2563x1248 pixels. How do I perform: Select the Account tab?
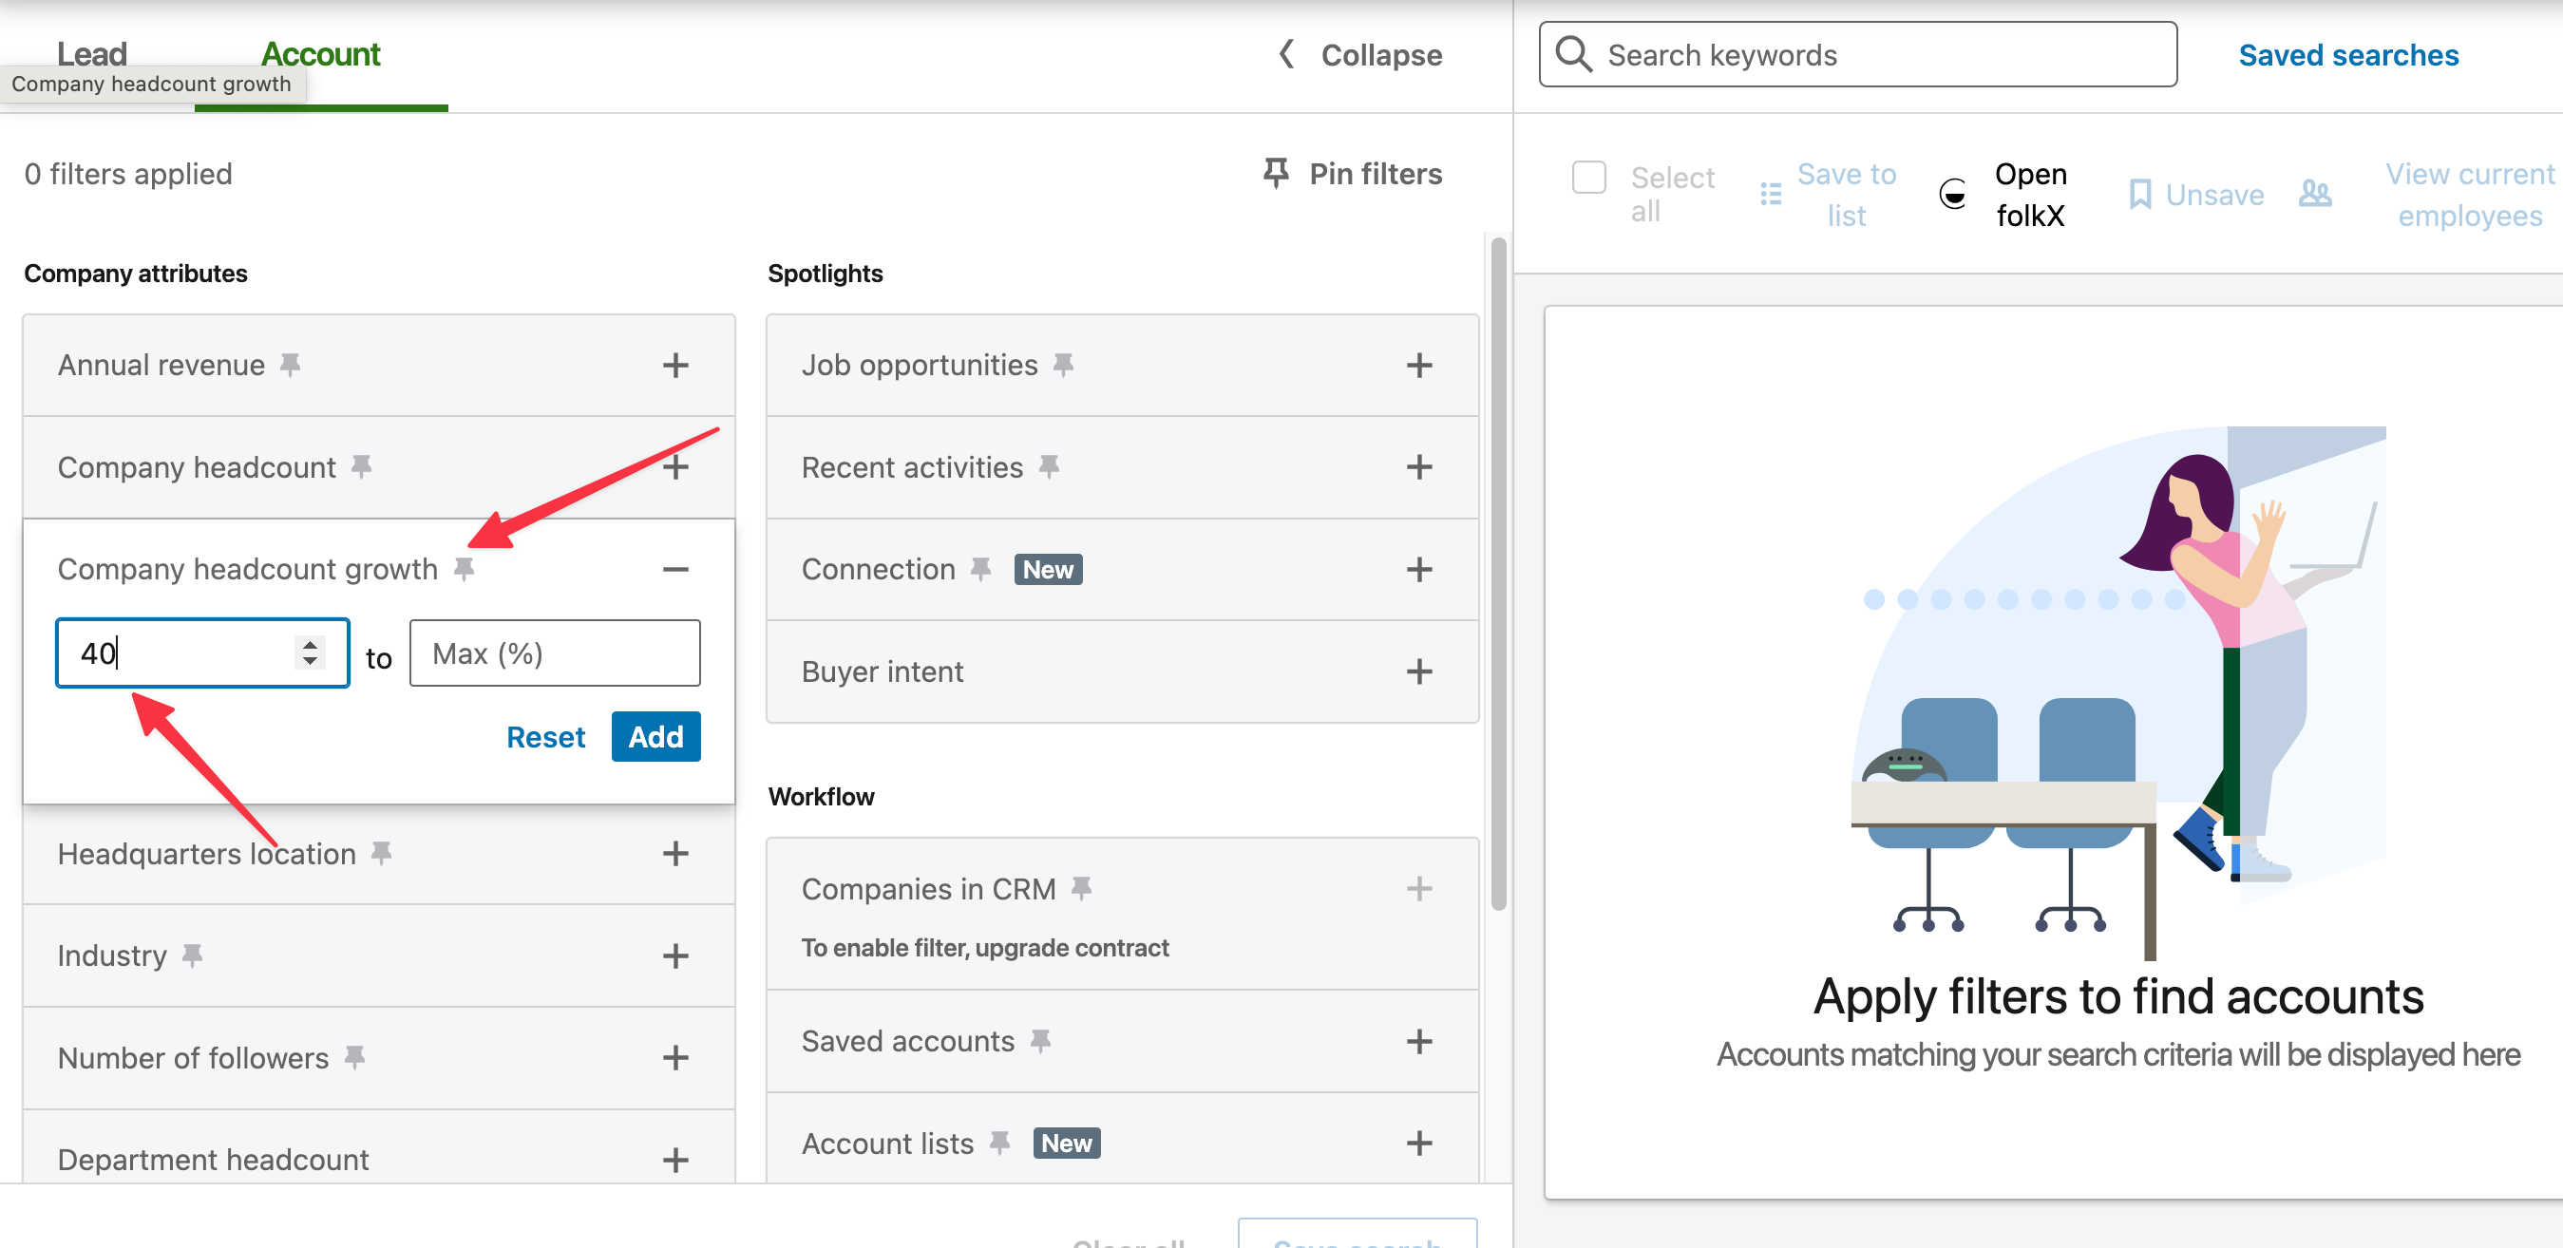[320, 54]
